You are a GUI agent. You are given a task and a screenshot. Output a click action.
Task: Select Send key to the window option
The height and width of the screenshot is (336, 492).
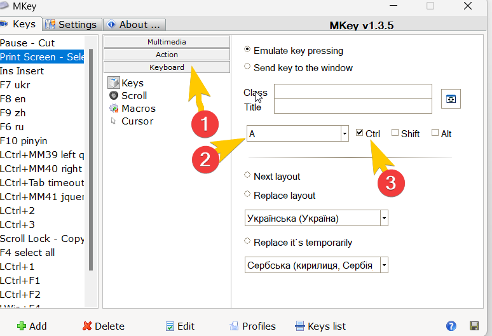point(247,67)
